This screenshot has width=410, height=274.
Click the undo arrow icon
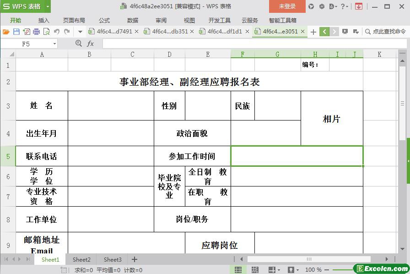pyautogui.click(x=57, y=32)
